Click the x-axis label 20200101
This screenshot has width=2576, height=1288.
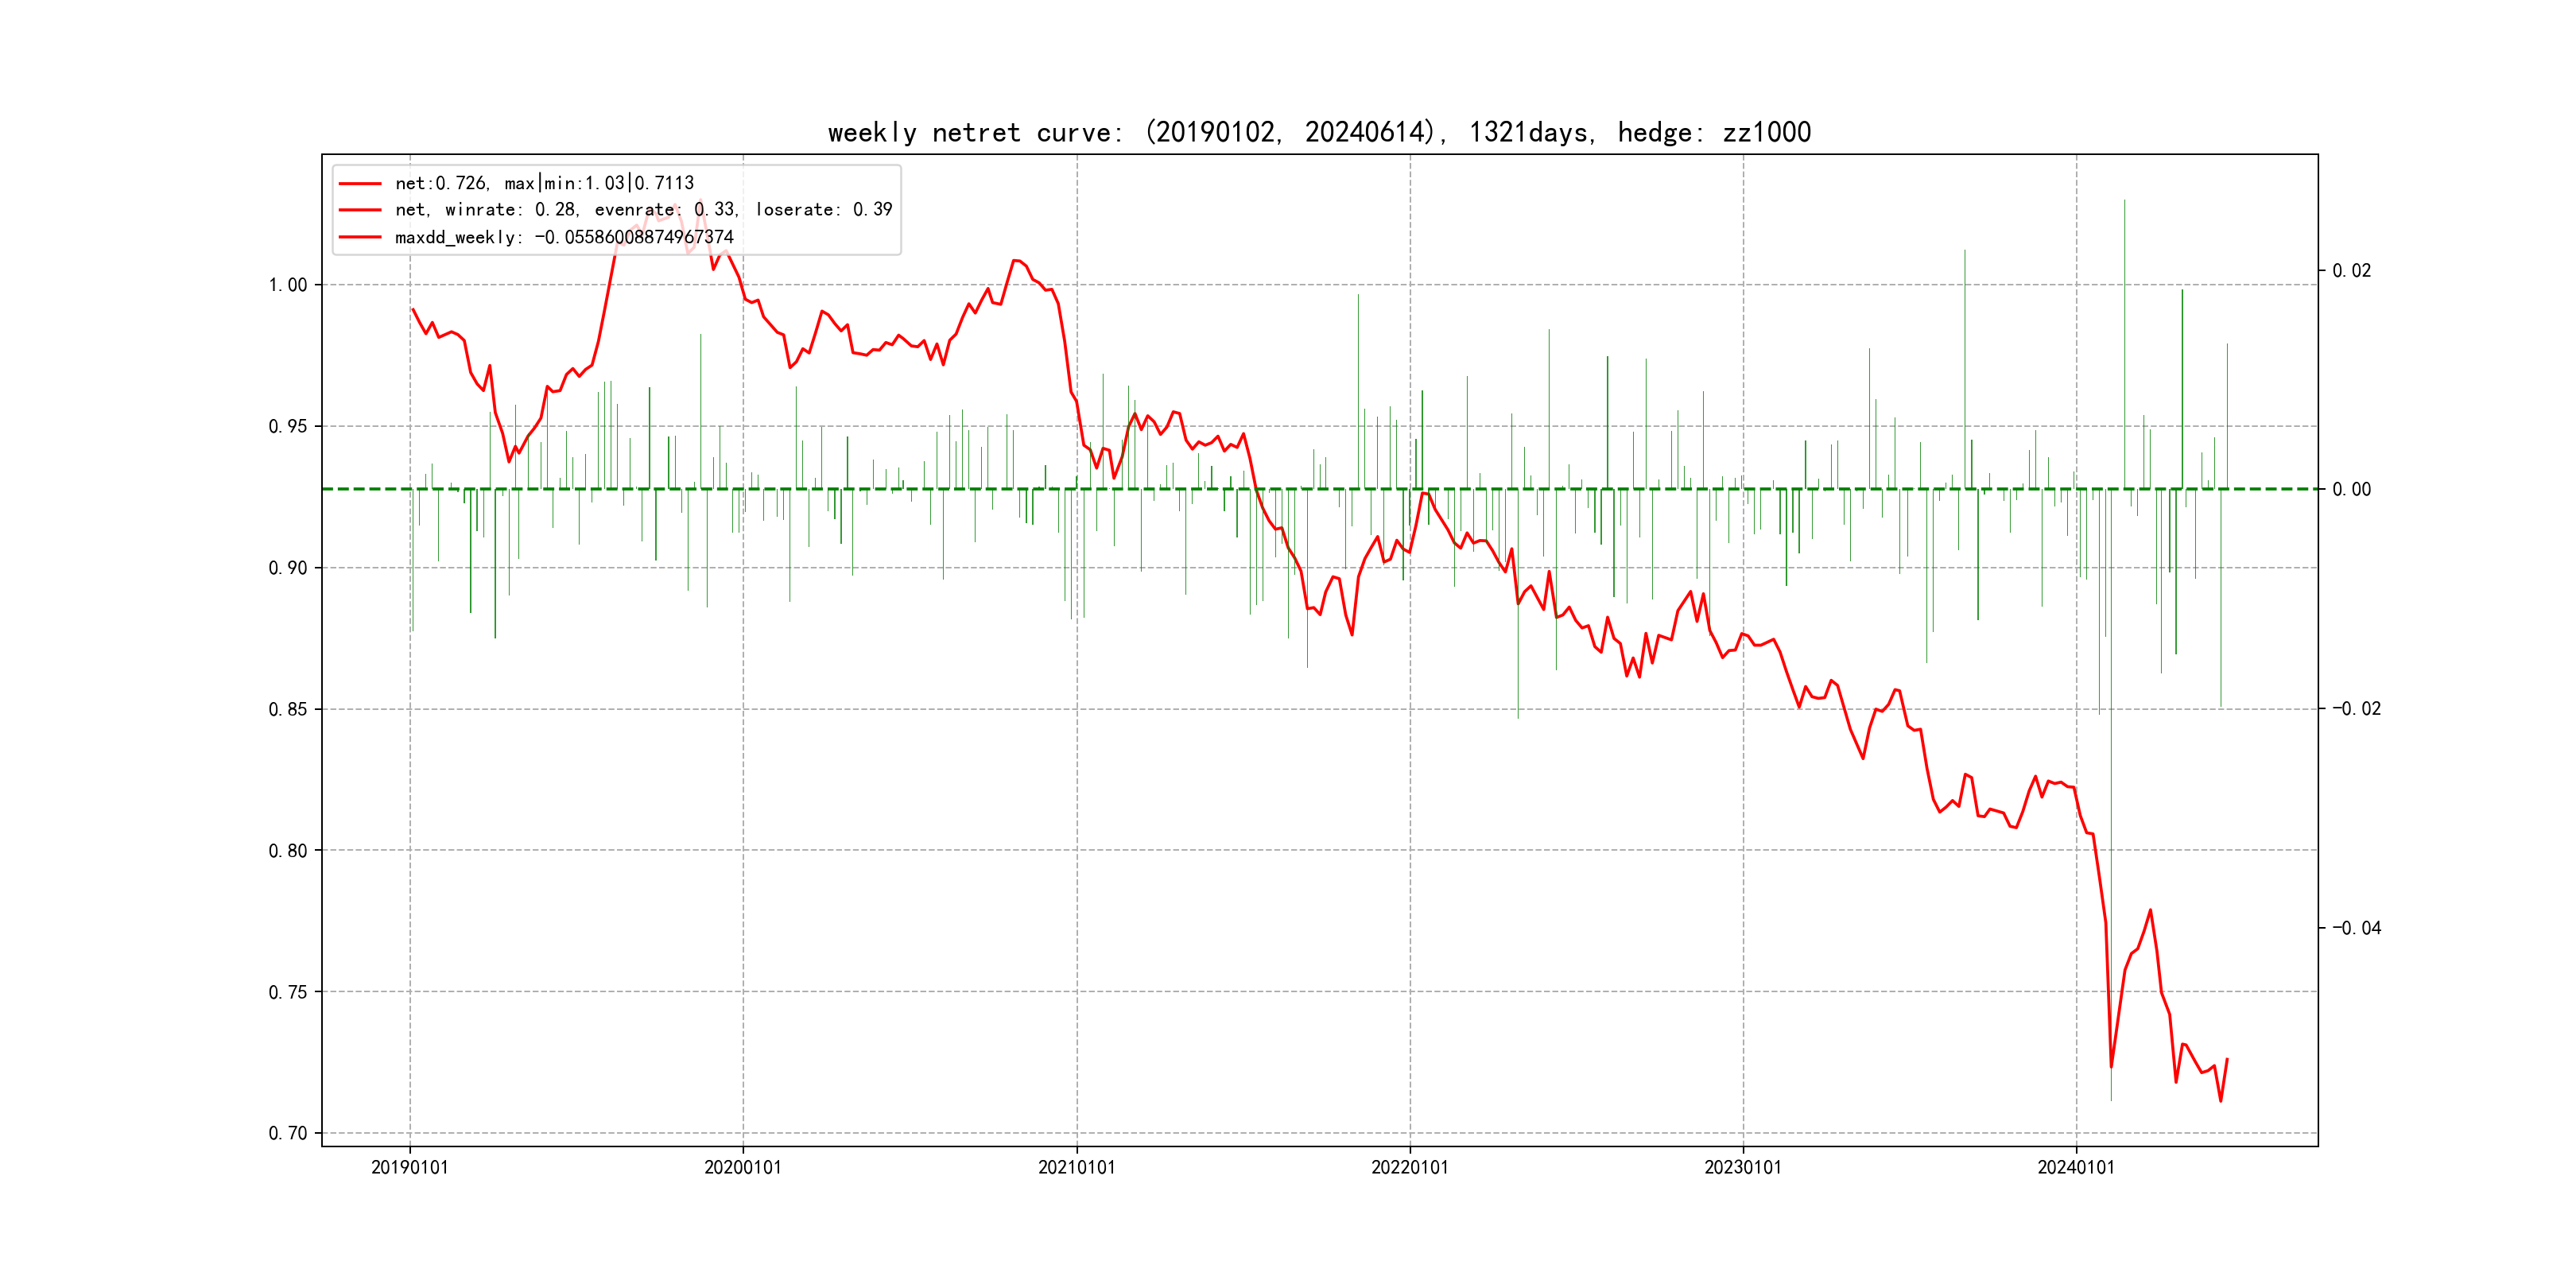[x=742, y=1167]
